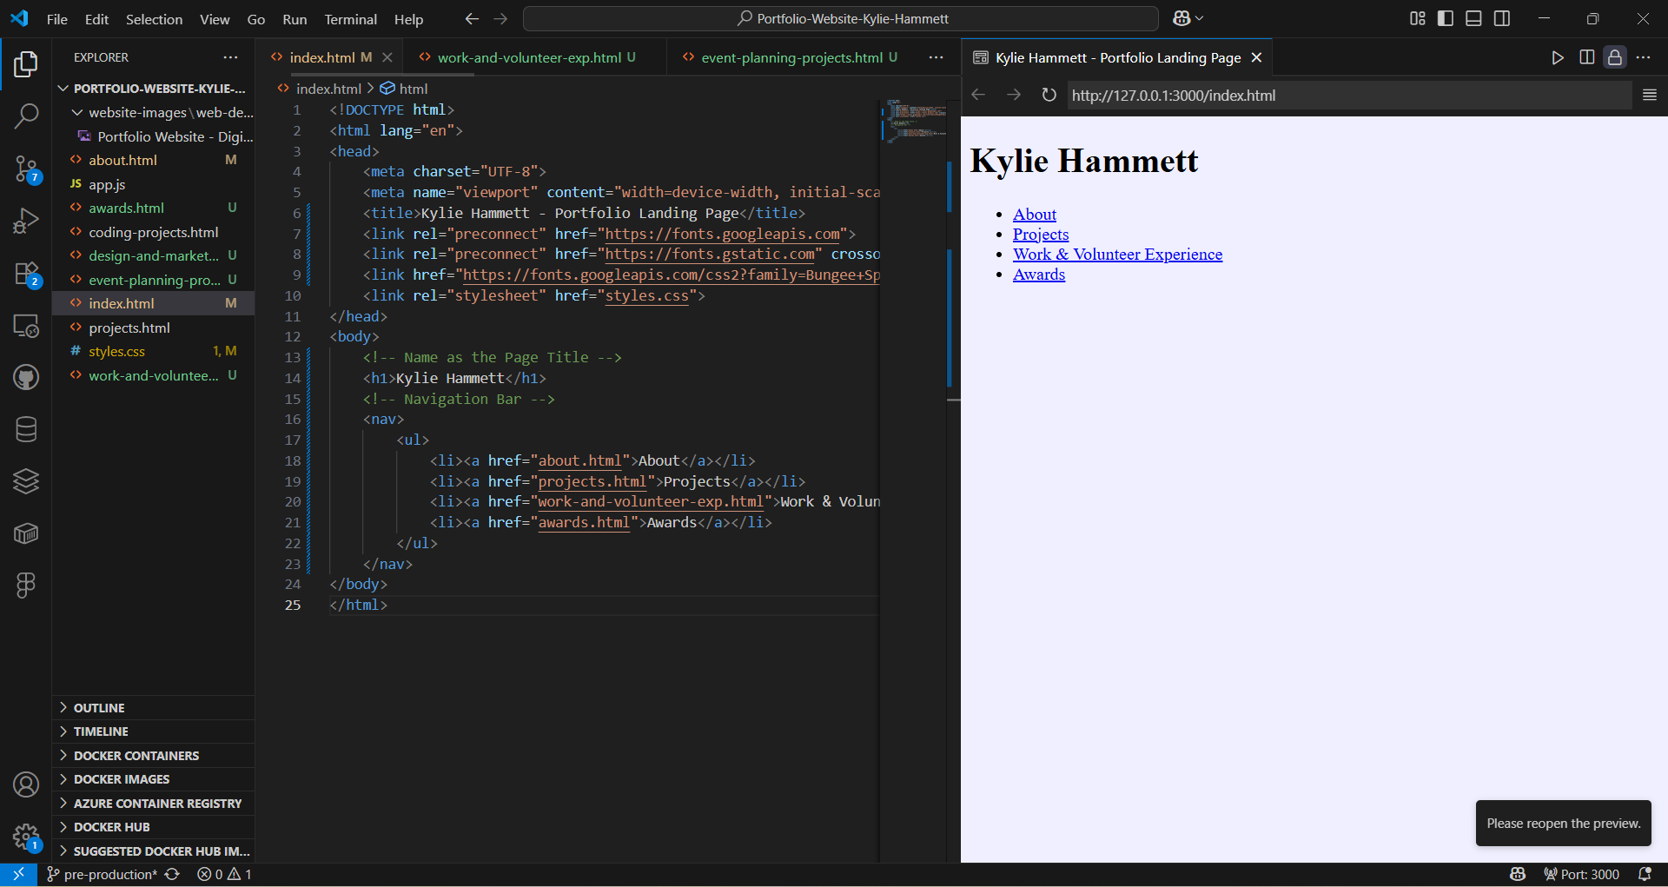The image size is (1668, 887).
Task: Click the preview URL address field
Action: point(1349,96)
